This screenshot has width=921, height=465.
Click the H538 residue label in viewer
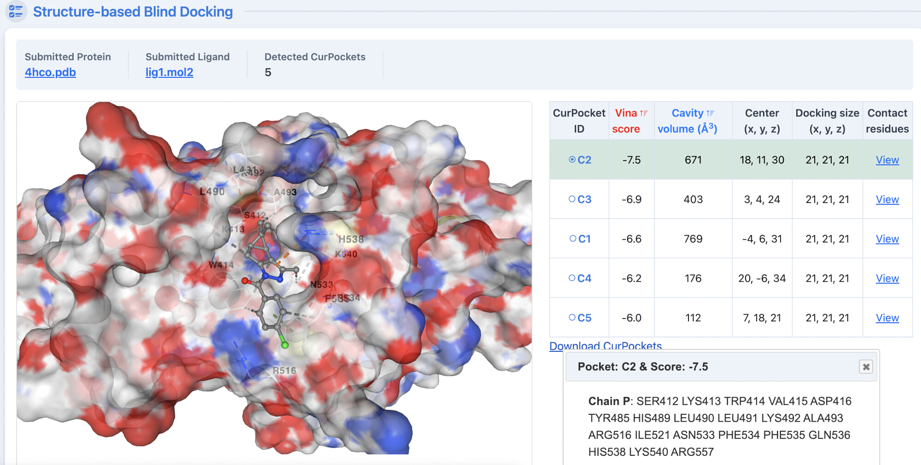pos(351,239)
